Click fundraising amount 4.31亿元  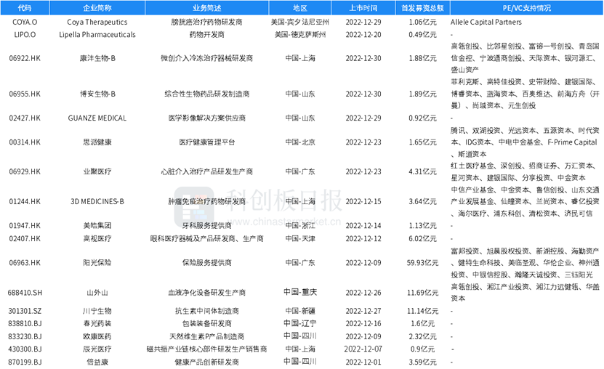point(422,171)
